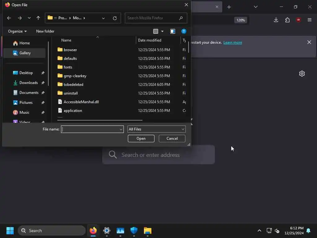Select the application file
The width and height of the screenshot is (317, 238).
coord(72,111)
